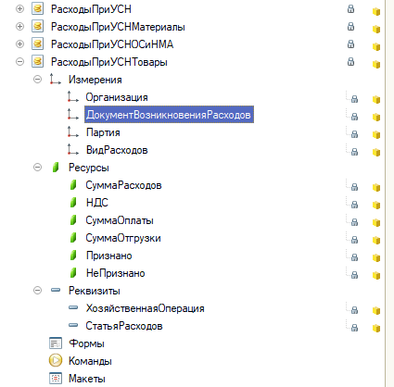The image size is (394, 387).
Task: Click the yellow cube icon for РасходыПриУСНОСиНМА
Action: [376, 46]
